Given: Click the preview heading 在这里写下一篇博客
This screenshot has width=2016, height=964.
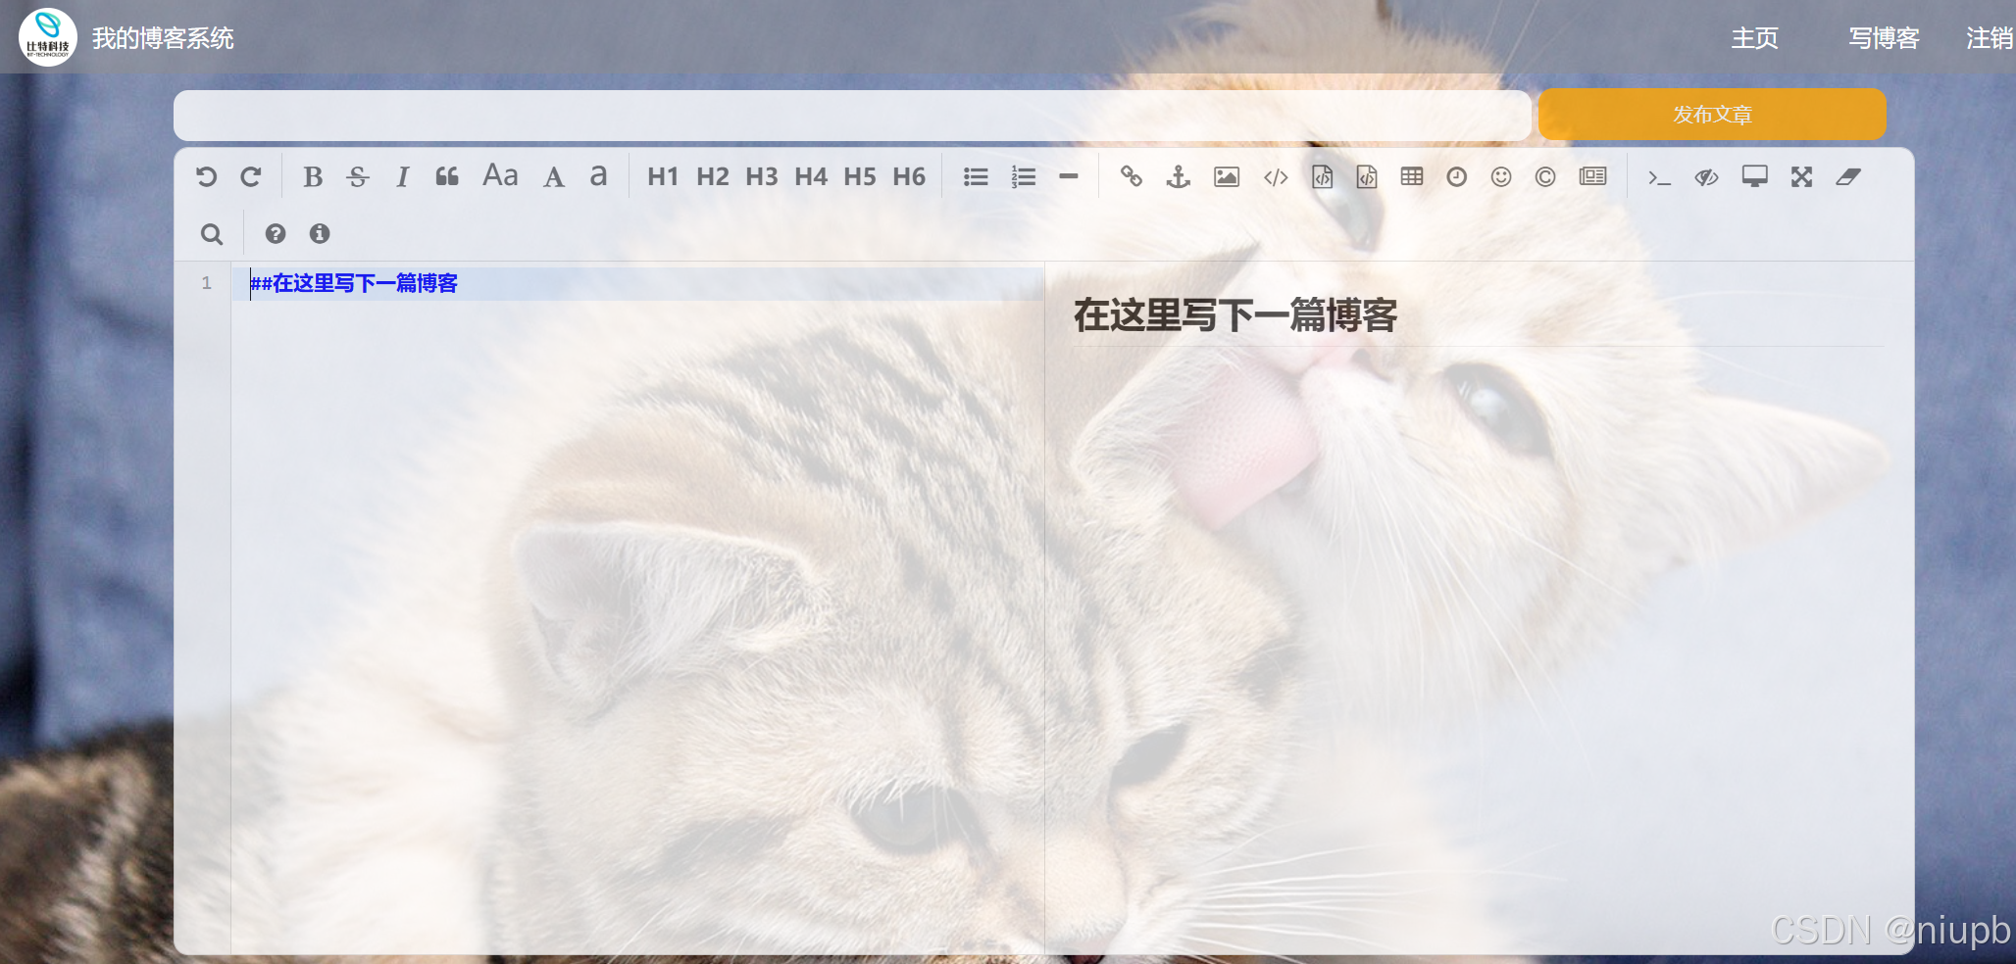Looking at the screenshot, I should (x=1235, y=315).
